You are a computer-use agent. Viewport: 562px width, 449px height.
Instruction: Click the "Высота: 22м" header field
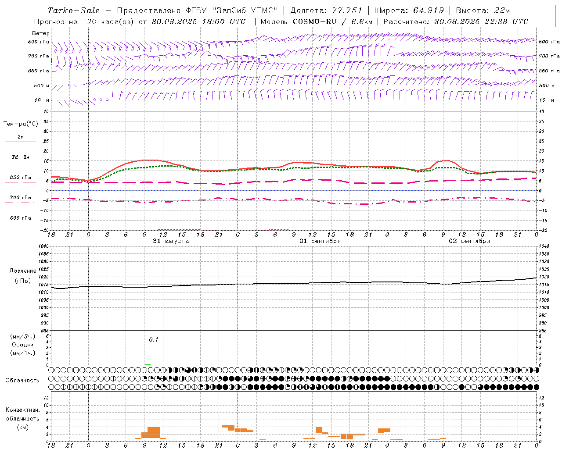tap(483, 11)
